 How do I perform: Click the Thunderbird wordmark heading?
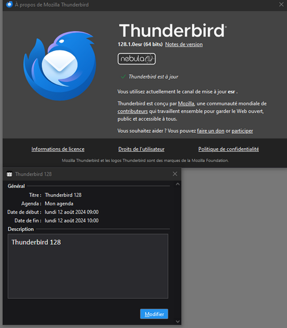click(173, 30)
